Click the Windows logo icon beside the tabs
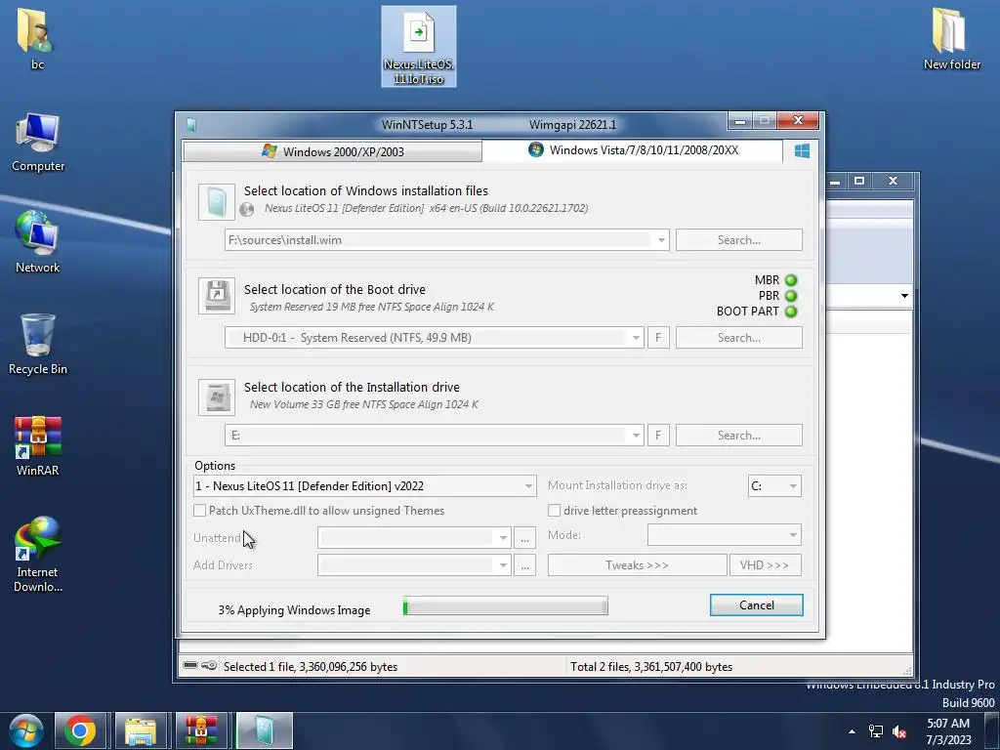The image size is (1000, 750). click(802, 150)
